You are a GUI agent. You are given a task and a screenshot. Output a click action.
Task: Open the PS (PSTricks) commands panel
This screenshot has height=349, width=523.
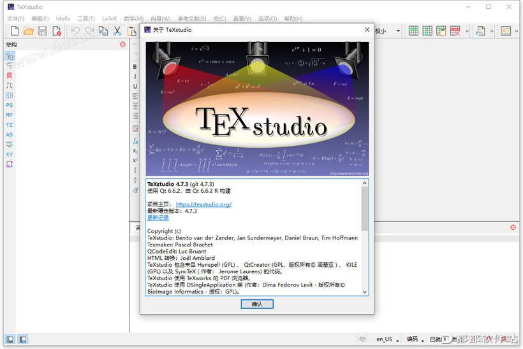[10, 105]
